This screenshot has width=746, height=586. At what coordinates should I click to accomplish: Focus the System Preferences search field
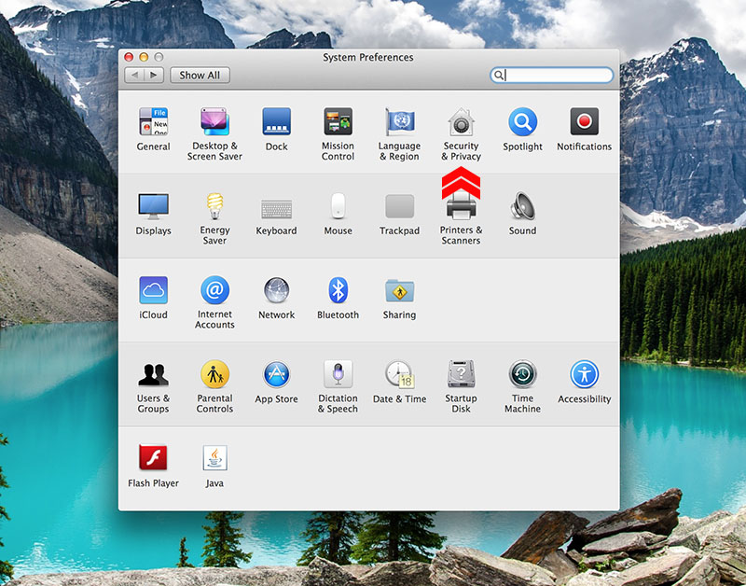click(x=552, y=76)
